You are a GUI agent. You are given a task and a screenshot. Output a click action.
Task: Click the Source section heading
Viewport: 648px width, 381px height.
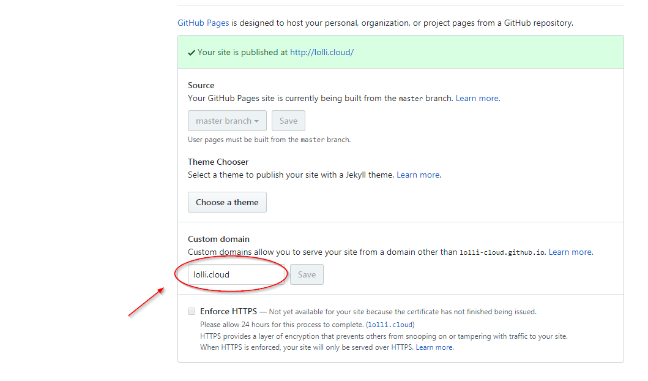(201, 85)
